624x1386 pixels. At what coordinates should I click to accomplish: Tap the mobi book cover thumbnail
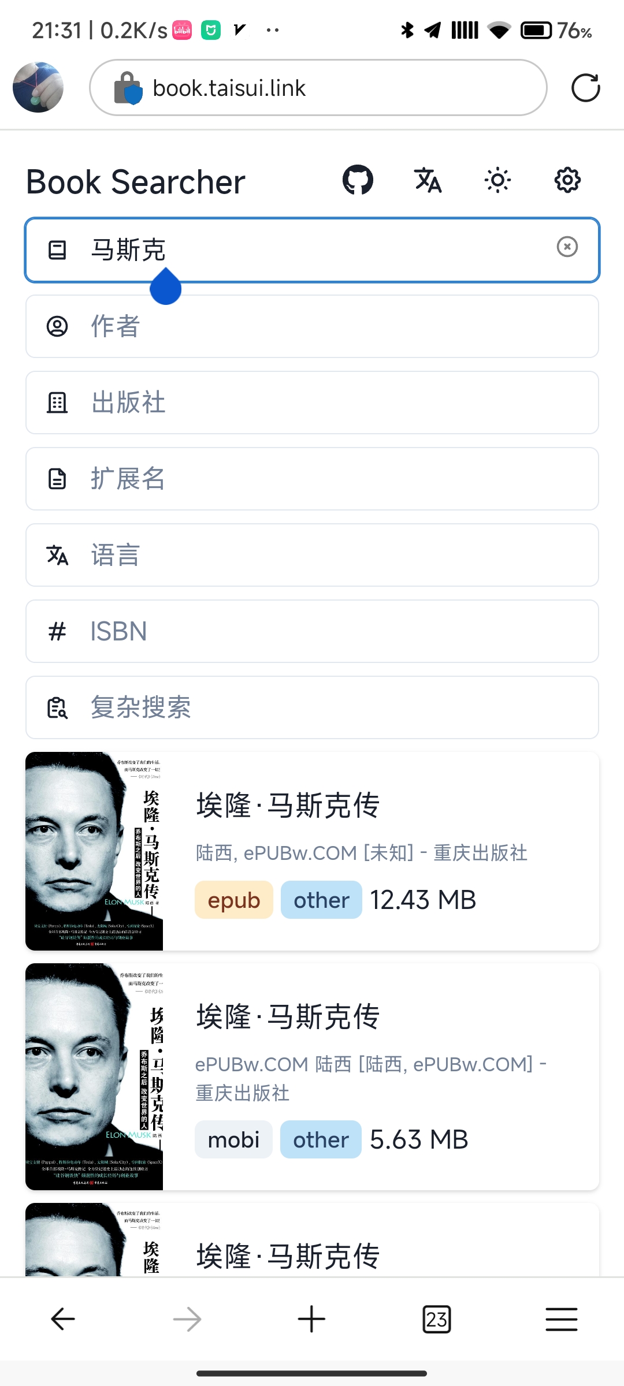coord(94,1076)
